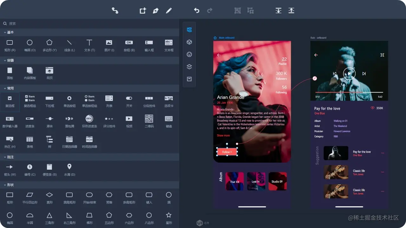Select the Main artboard label
Image resolution: width=406 pixels, height=228 pixels.
tap(226, 38)
